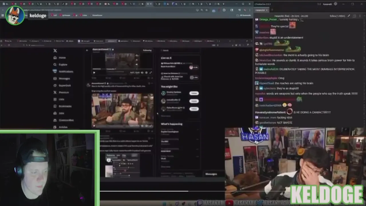Screen dimensions: 366x206
Task: Click the follow(1,440m) chat mode label
Action: point(337,16)
